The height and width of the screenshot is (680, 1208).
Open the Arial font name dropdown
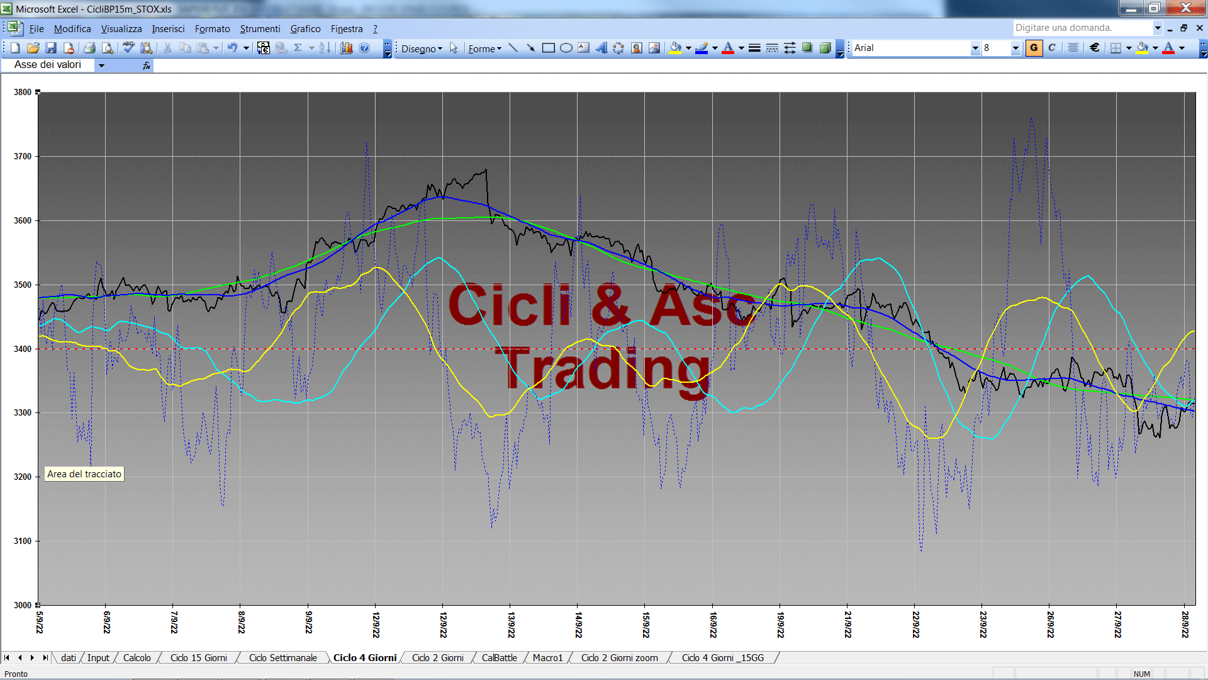(975, 48)
